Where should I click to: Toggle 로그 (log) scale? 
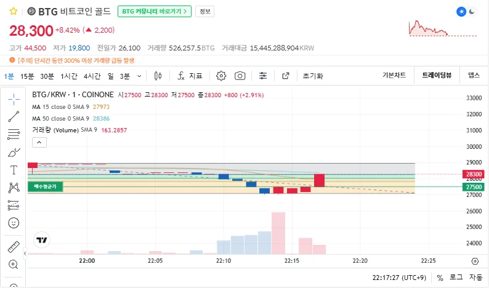point(456,278)
